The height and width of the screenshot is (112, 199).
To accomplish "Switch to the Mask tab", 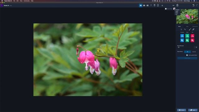I will 179,26.
